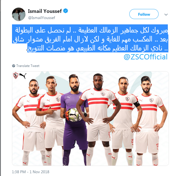The width and height of the screenshot is (179, 176).
Task: Click the Translate Tweet link
Action: tap(28, 66)
